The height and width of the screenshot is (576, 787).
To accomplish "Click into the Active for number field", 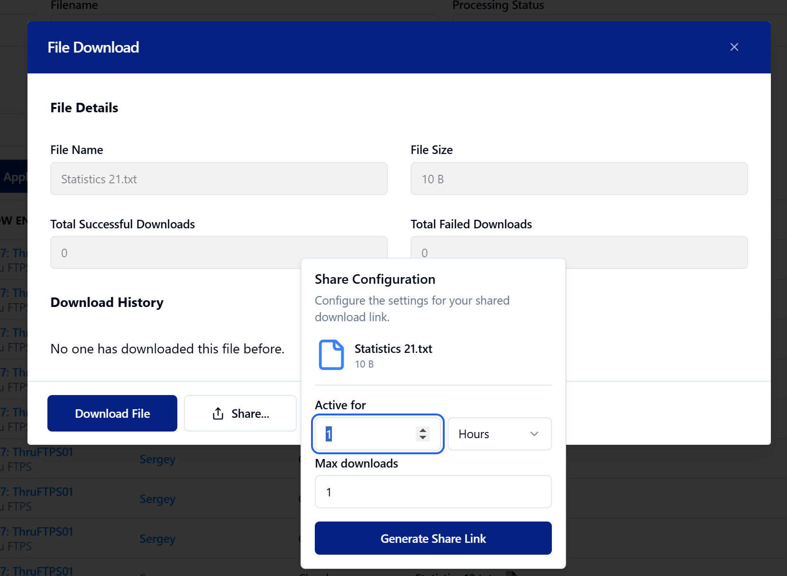I will pyautogui.click(x=365, y=434).
